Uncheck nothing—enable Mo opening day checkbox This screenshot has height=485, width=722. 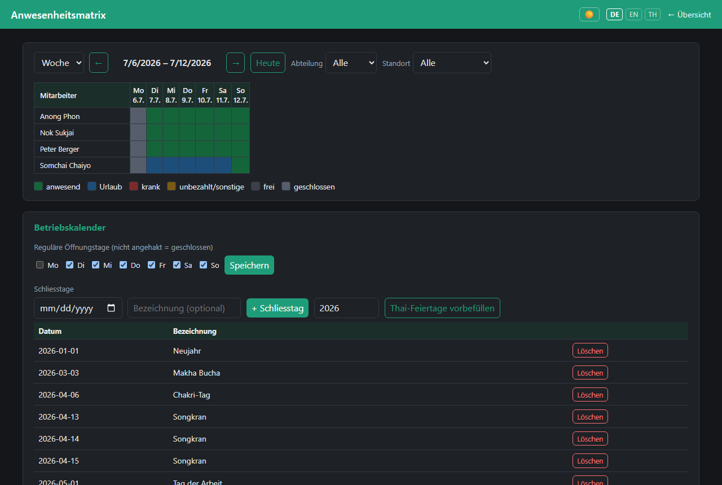pos(39,265)
